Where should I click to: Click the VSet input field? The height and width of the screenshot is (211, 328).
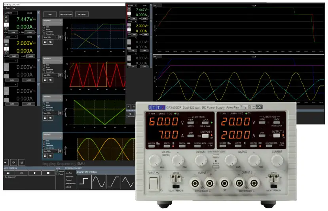13,32
